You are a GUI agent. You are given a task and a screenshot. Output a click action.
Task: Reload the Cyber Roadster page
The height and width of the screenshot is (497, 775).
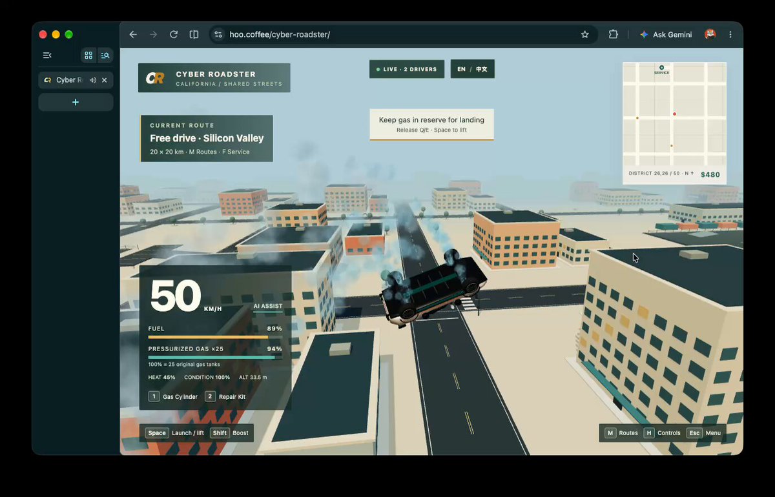tap(174, 34)
